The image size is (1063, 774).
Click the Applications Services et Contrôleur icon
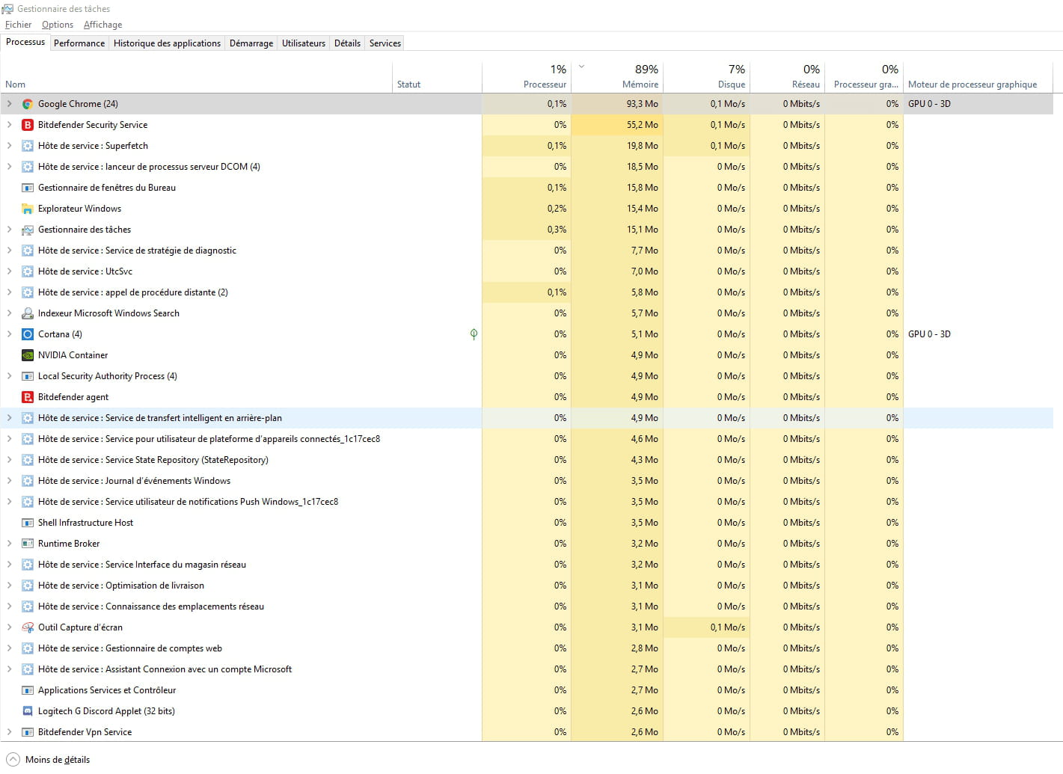coord(28,690)
